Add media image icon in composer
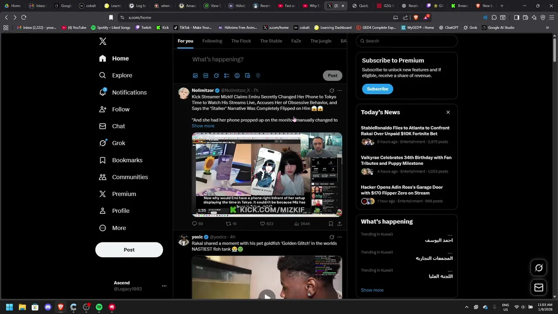Image resolution: width=558 pixels, height=314 pixels. click(x=195, y=75)
